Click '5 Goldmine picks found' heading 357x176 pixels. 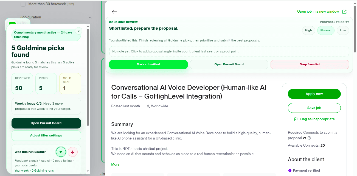[38, 51]
